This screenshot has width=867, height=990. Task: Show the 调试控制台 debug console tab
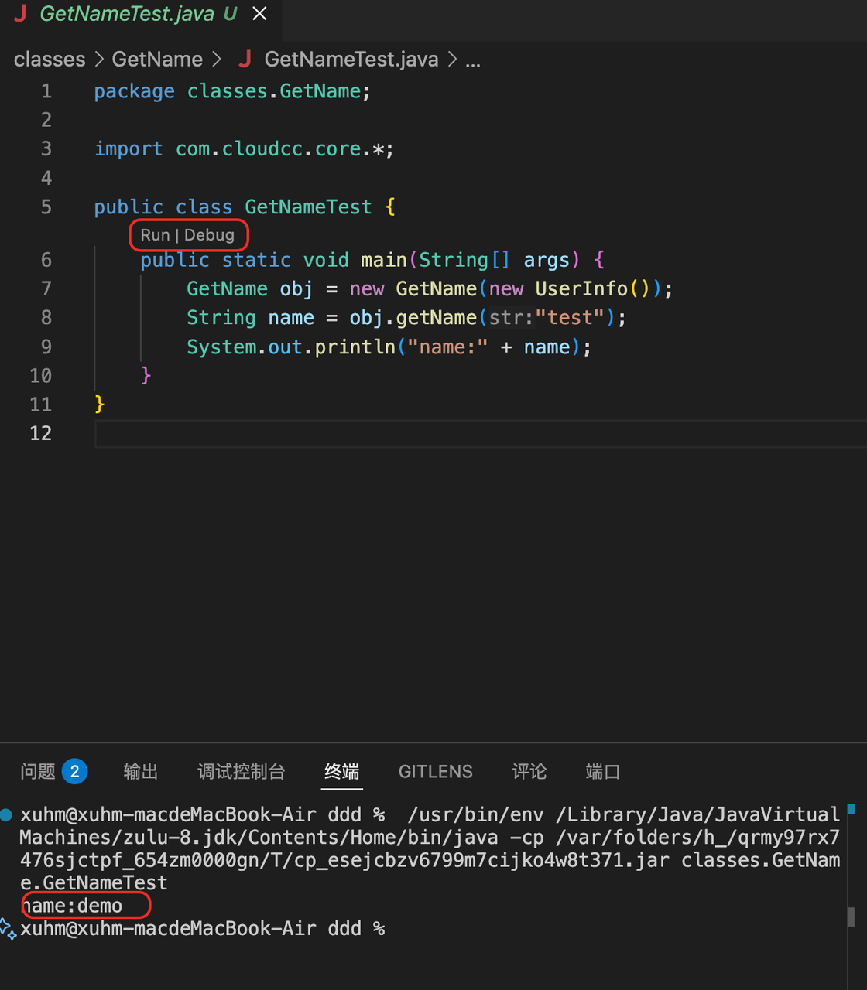[241, 771]
